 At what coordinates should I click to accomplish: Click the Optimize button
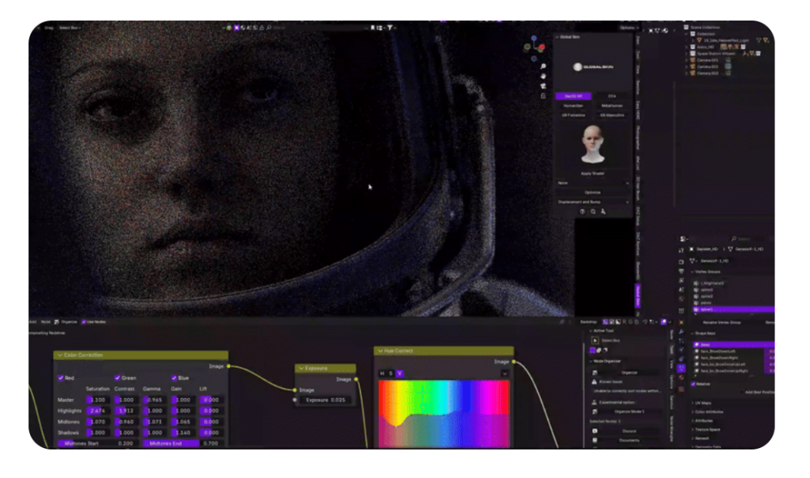(x=592, y=192)
